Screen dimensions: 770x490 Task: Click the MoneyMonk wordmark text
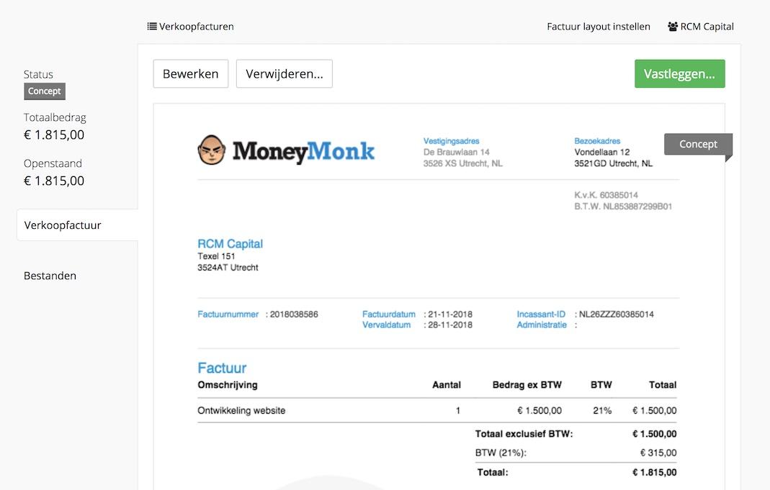303,151
